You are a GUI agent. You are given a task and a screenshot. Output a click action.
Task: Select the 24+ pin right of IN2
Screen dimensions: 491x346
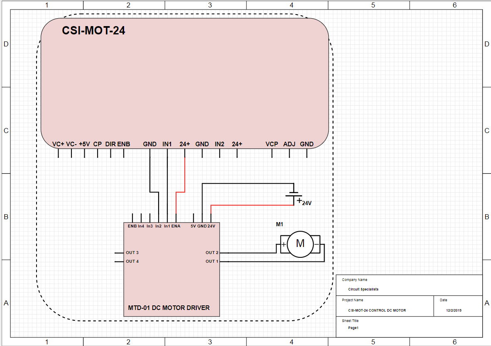point(237,144)
